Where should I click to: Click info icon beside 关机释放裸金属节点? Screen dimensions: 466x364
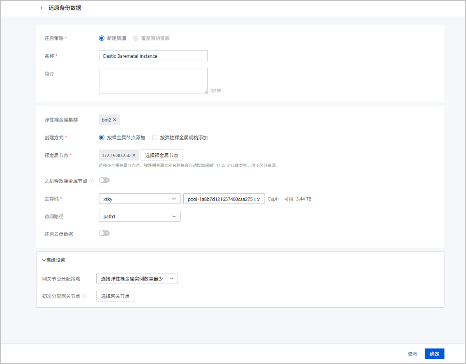92,181
